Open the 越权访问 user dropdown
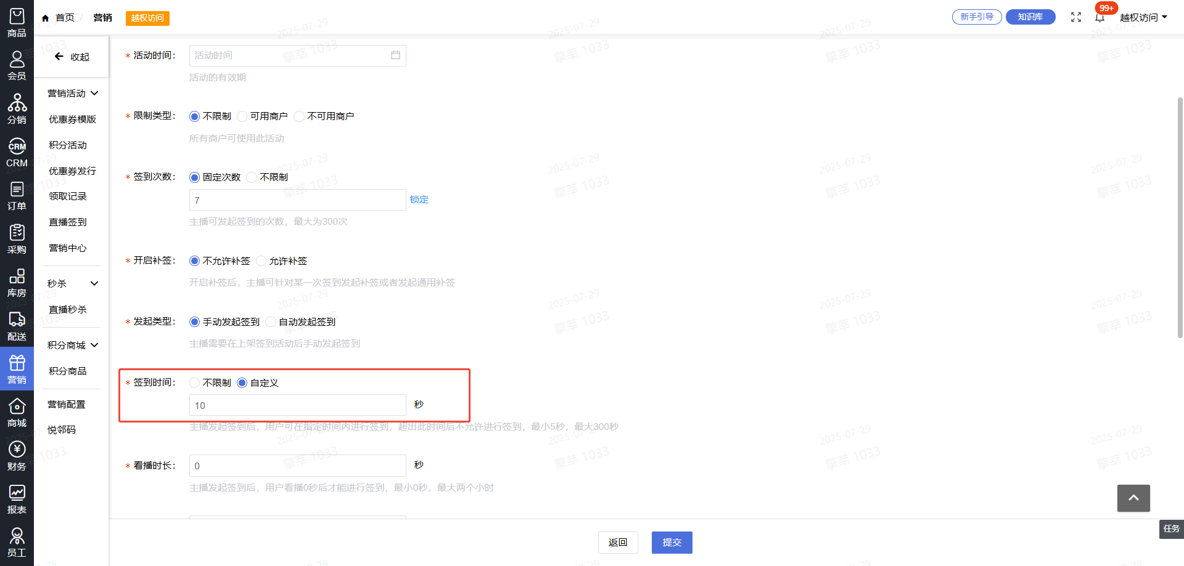Viewport: 1184px width, 566px height. tap(1143, 17)
